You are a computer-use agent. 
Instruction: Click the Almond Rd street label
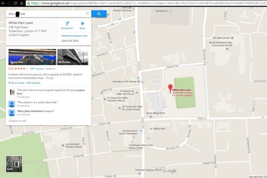tap(260, 81)
